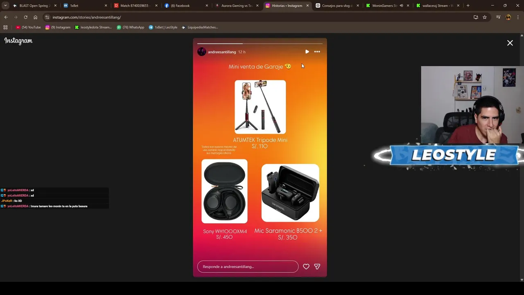
Task: Click the ATUMTEK tripod product image
Action: [260, 107]
